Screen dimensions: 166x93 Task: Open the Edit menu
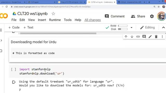22,20
